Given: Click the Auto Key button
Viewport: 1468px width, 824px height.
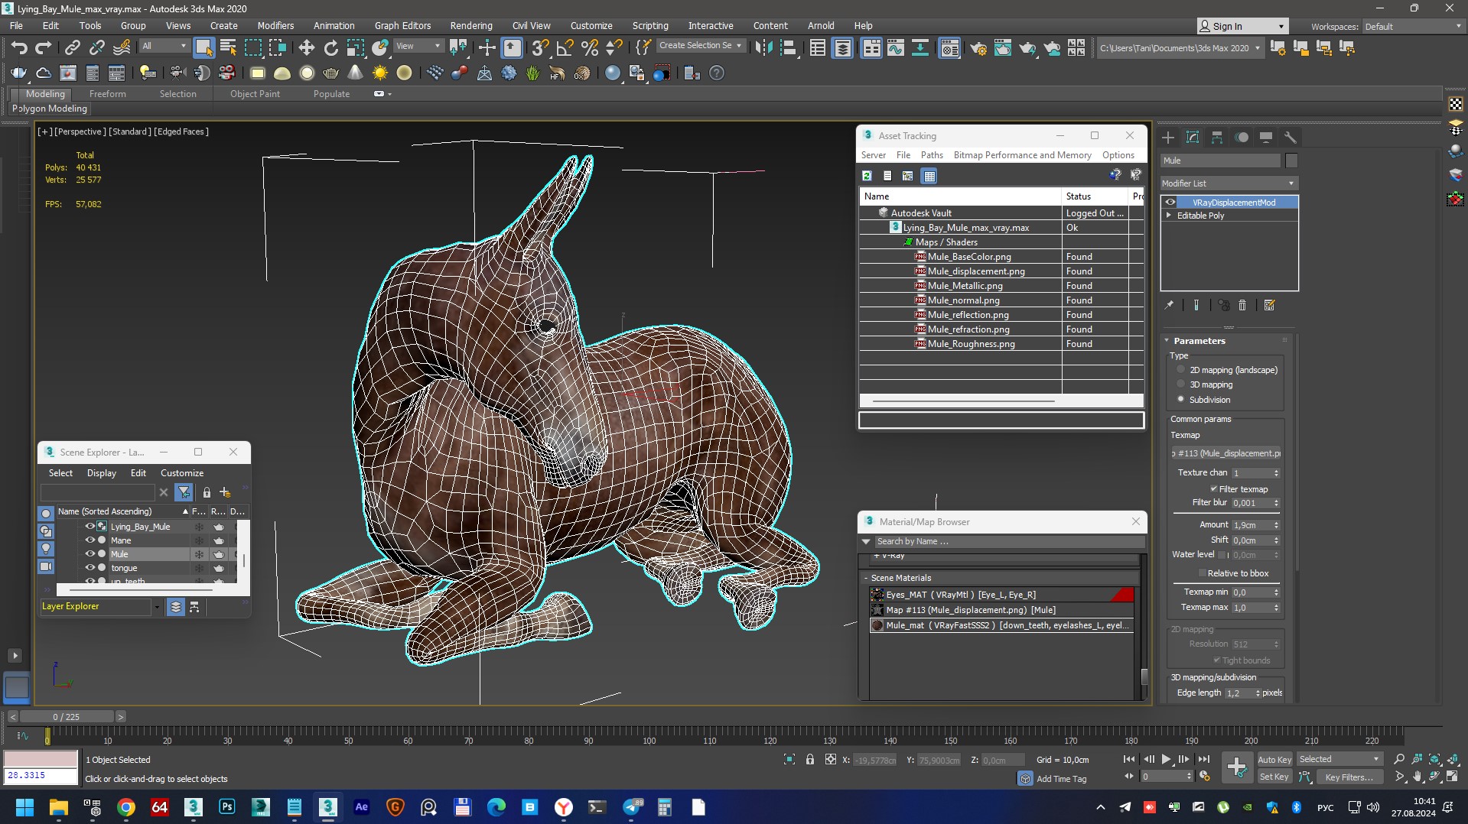Looking at the screenshot, I should pyautogui.click(x=1274, y=759).
